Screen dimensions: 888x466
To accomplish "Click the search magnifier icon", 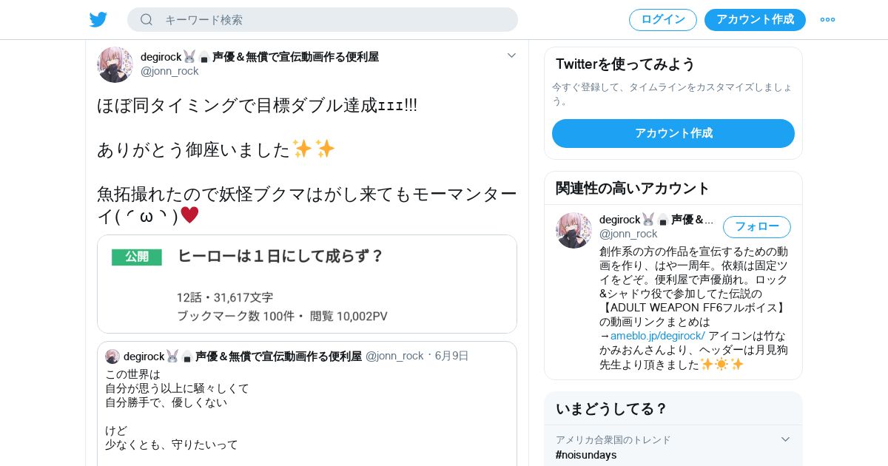I will coord(147,20).
